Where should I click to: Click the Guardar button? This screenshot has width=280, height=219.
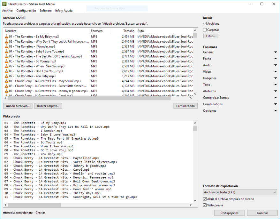[262, 213]
